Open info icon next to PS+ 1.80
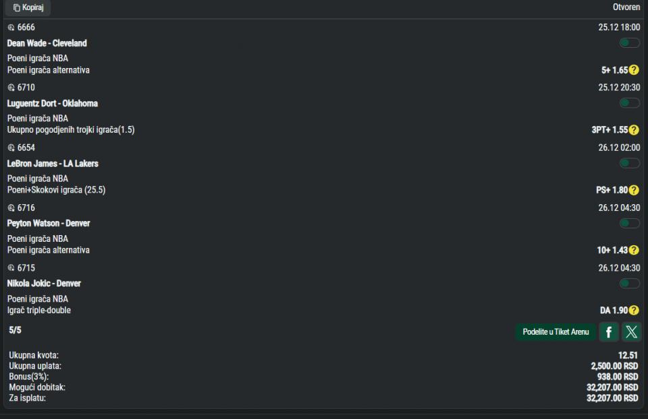Image resolution: width=648 pixels, height=419 pixels. tap(634, 190)
